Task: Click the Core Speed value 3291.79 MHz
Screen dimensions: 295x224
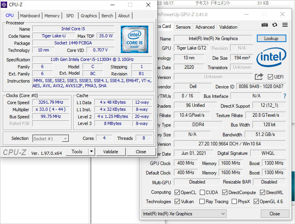Action: 51,102
